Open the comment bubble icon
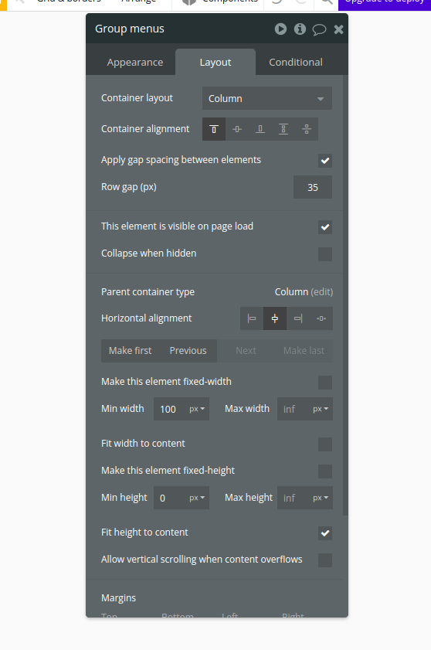The height and width of the screenshot is (650, 431). point(319,29)
